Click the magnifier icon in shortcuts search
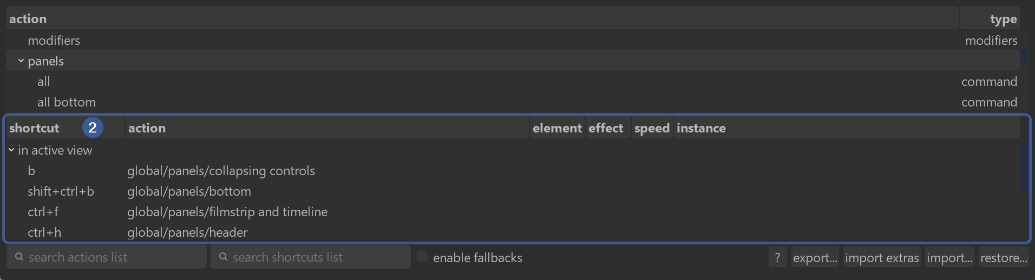The image size is (1035, 280). click(223, 257)
